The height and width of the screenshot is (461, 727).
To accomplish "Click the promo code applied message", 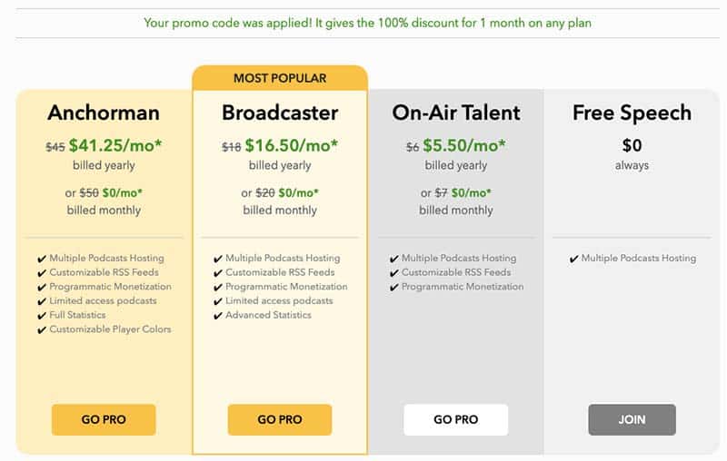I will [367, 23].
